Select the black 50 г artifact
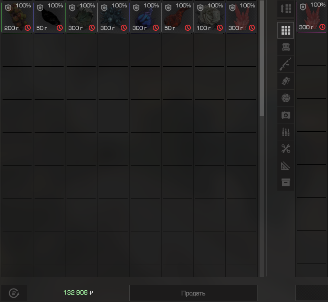328x302 pixels. (x=49, y=17)
